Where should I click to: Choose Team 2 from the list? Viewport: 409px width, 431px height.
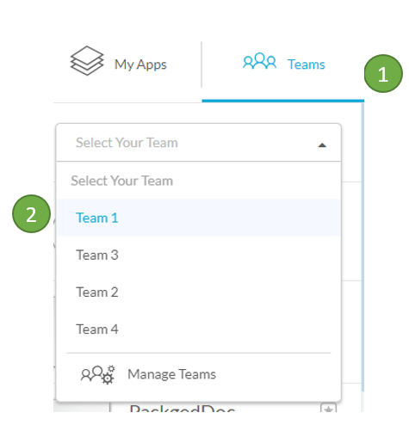(x=199, y=292)
